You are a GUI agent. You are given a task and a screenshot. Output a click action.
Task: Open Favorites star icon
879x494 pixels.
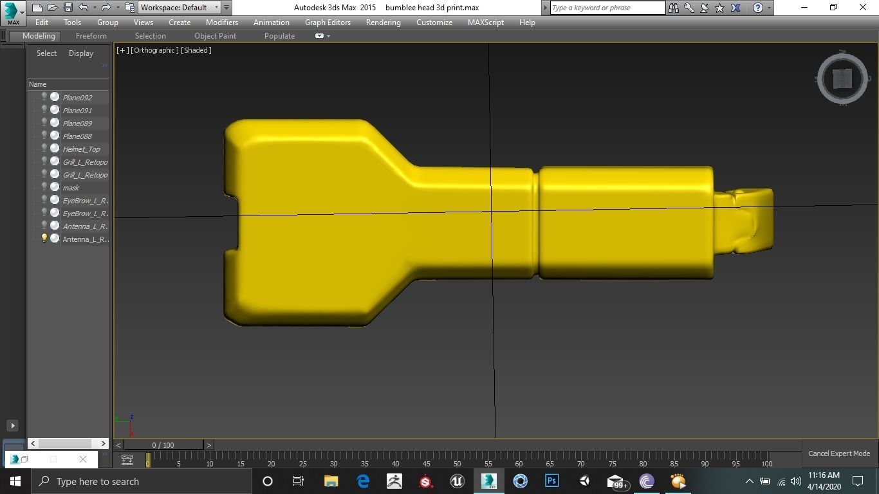click(720, 8)
